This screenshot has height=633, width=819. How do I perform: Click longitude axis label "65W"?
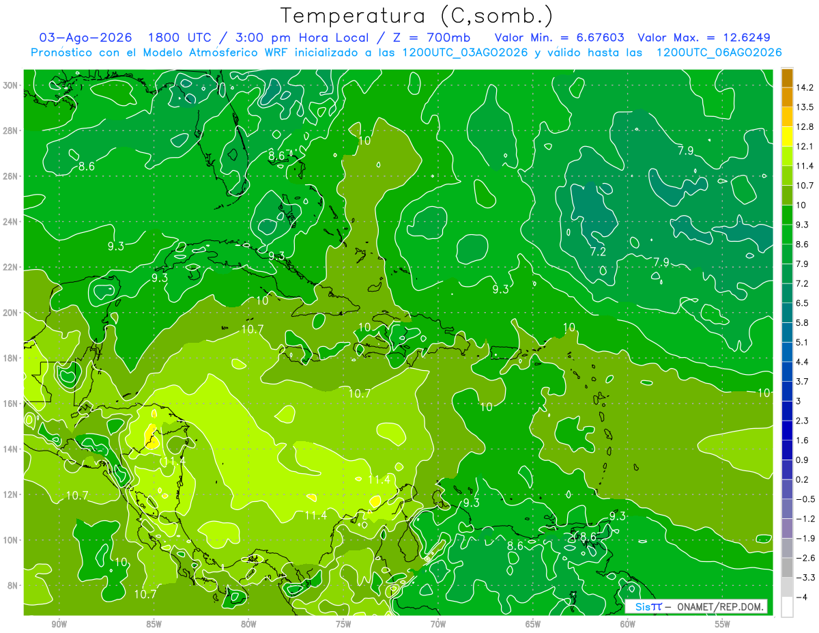(x=533, y=624)
